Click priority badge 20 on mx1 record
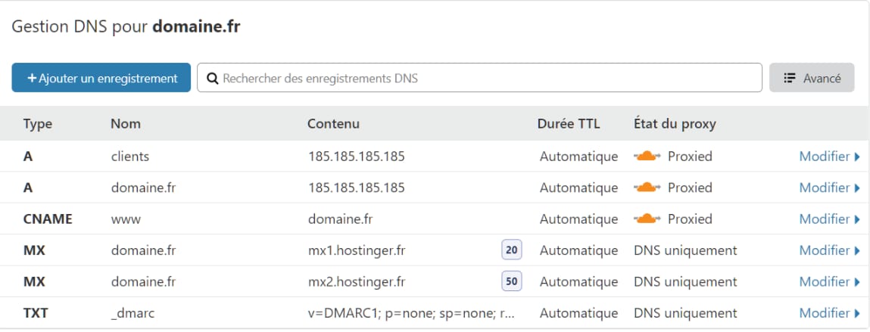The image size is (870, 332). click(512, 250)
